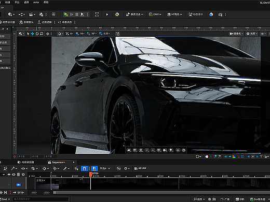This screenshot has height=202, width=270.
Task: Toggle blue highlighted button beside magnet
Action: pyautogui.click(x=95, y=168)
